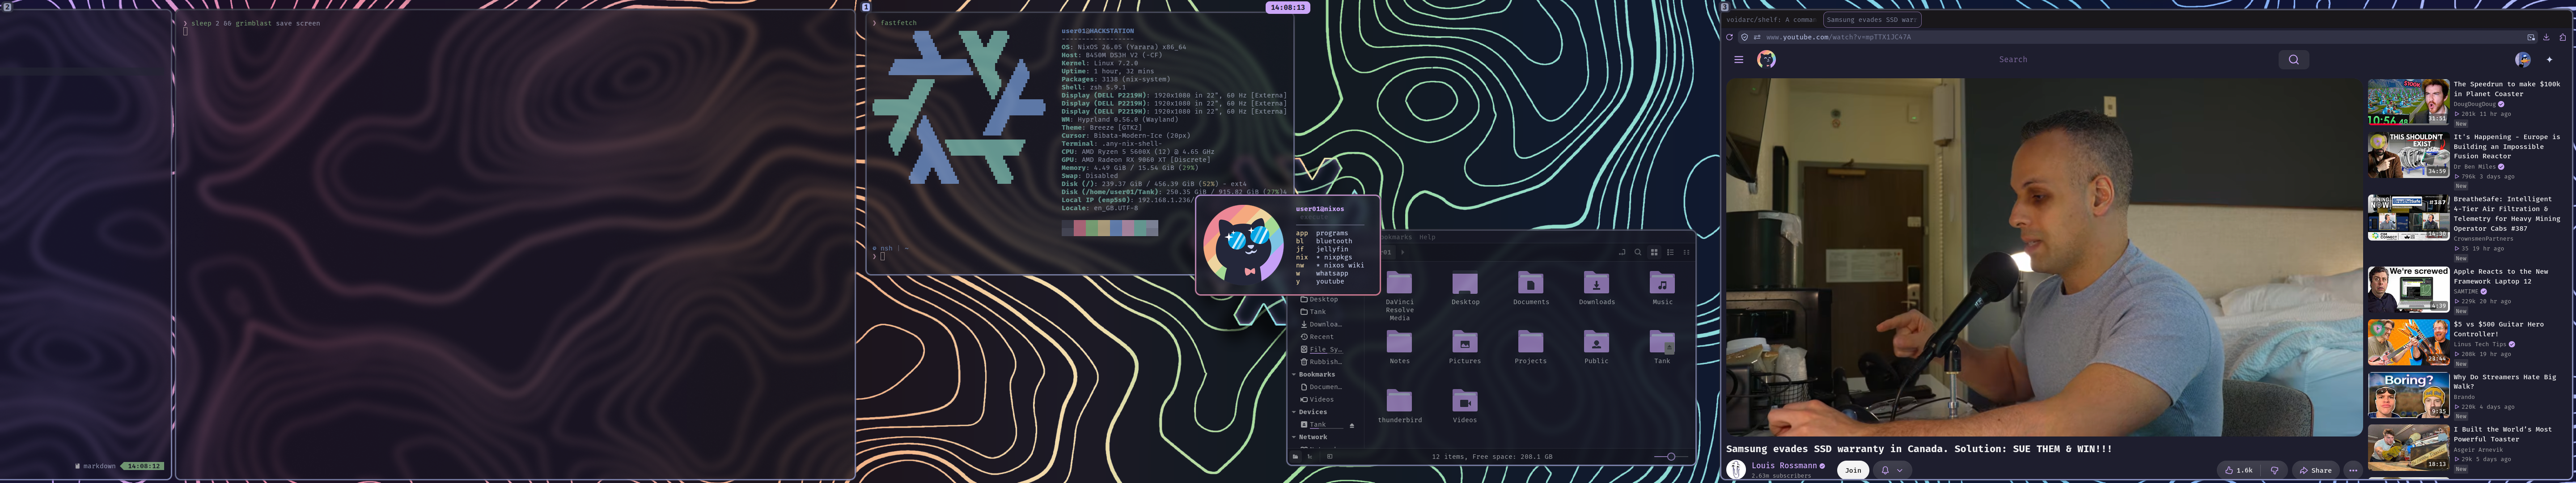
Task: Open the Downloads folder in file manager
Action: pos(1596,288)
